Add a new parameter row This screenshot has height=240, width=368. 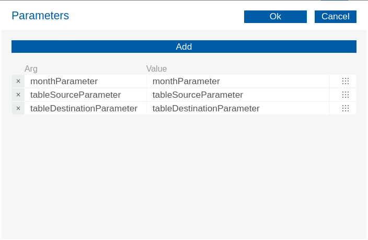(x=184, y=47)
